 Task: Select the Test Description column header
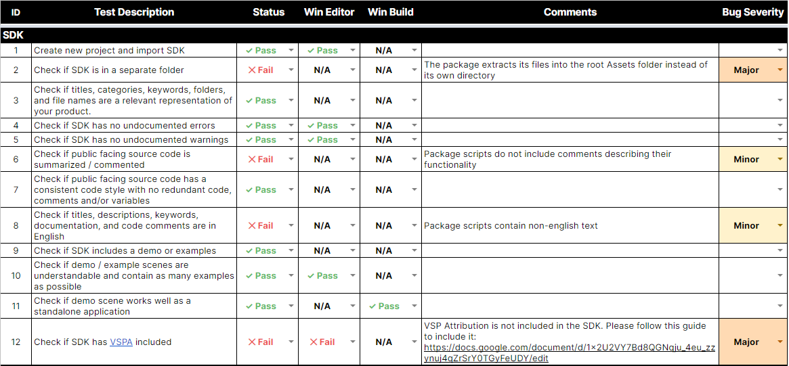tap(134, 12)
